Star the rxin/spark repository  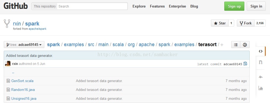[x=220, y=23]
